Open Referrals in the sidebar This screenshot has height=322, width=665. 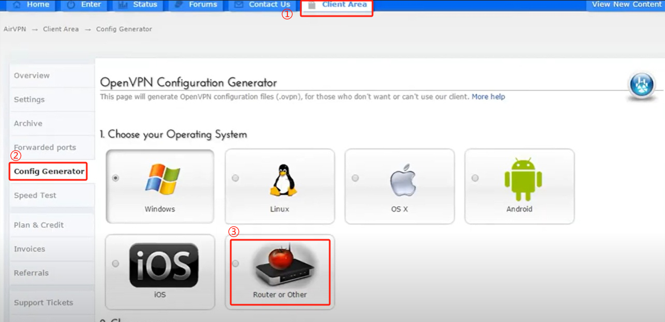pyautogui.click(x=52, y=273)
